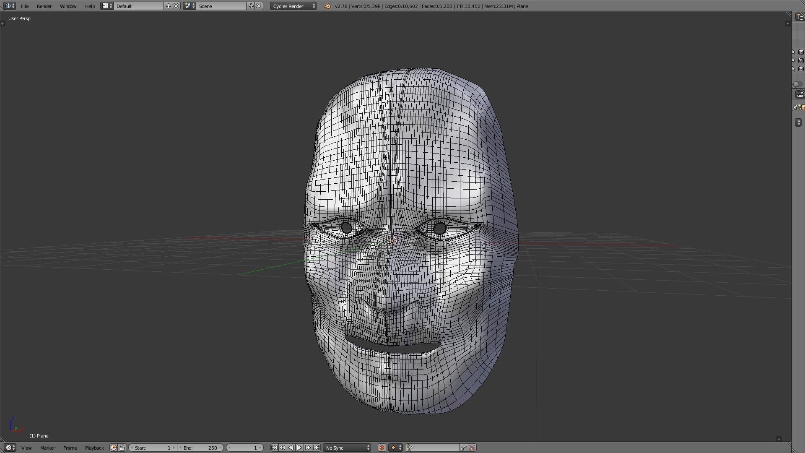
Task: Click the current frame number field
Action: coord(245,448)
